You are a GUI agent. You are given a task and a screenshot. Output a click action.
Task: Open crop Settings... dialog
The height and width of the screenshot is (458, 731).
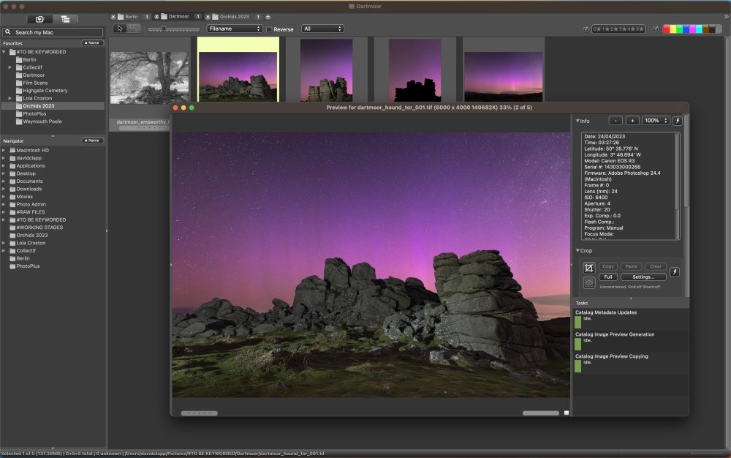coord(643,277)
